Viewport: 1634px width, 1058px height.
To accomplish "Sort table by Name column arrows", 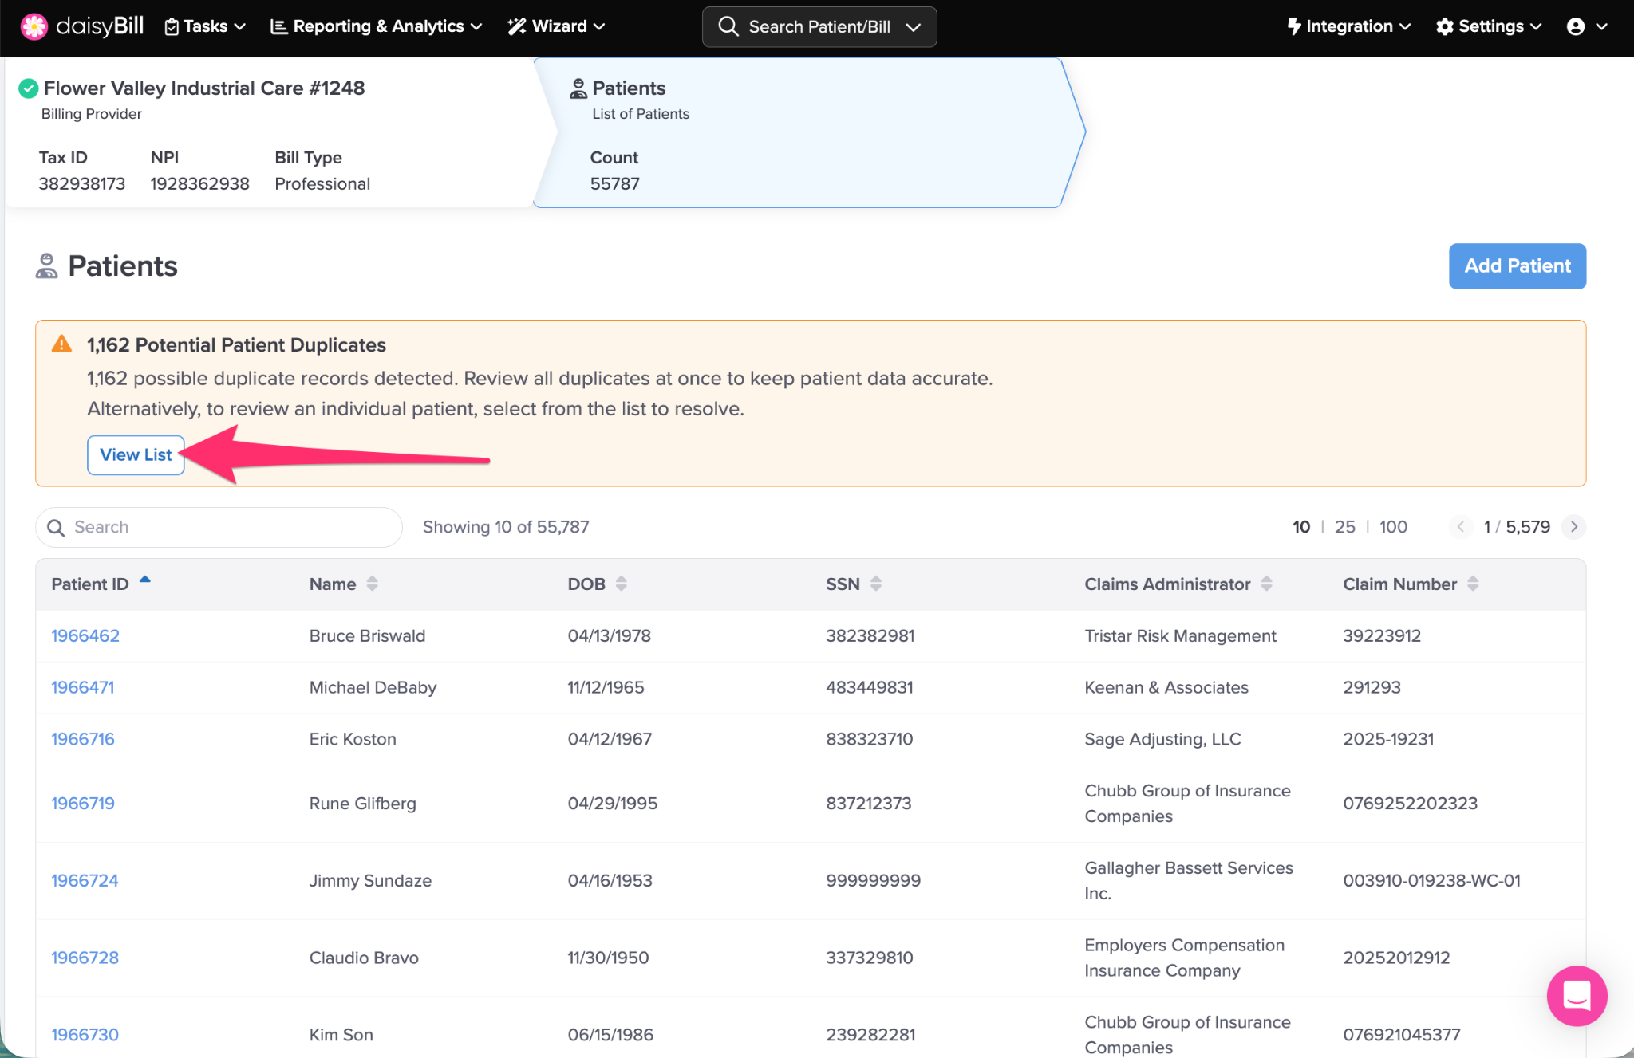I will click(x=372, y=584).
